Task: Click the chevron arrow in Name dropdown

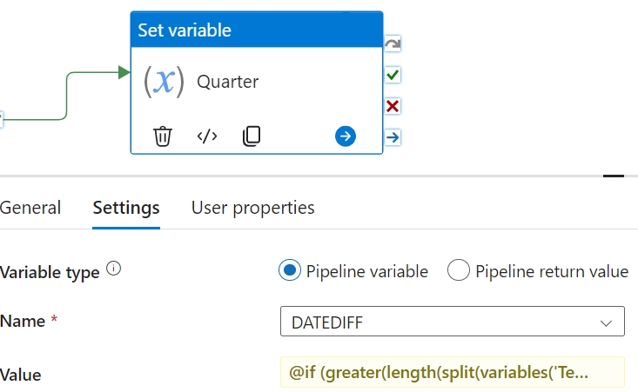Action: tap(606, 323)
